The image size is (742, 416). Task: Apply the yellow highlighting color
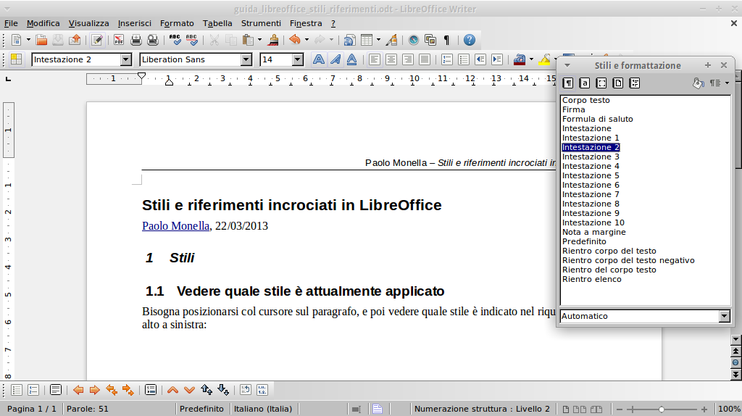pos(545,59)
